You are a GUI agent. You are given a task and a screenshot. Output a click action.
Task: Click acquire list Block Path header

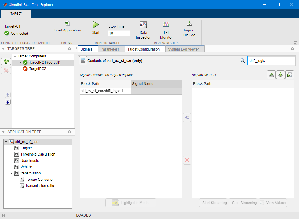coord(243,84)
